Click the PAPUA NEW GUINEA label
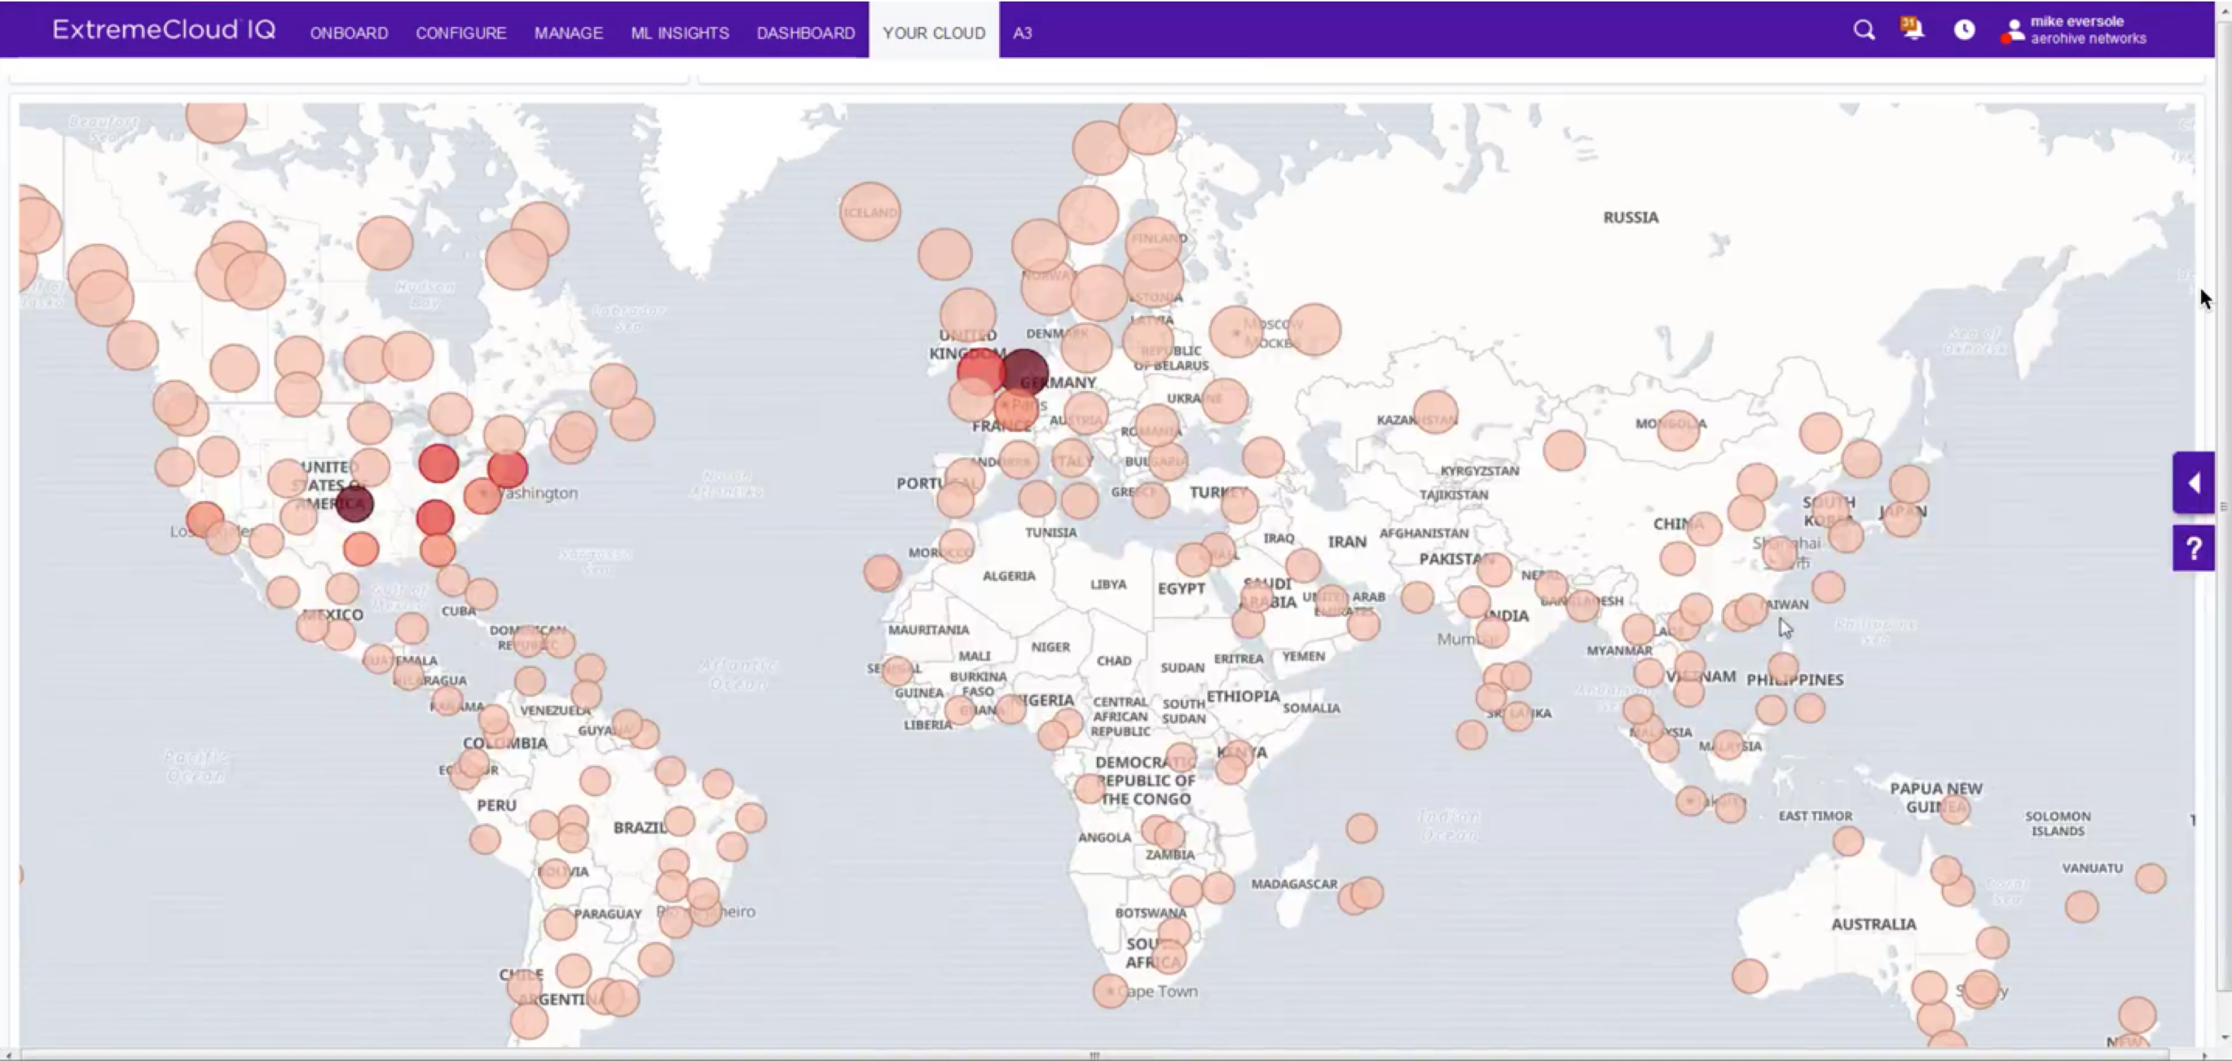The image size is (2232, 1061). (x=1935, y=798)
